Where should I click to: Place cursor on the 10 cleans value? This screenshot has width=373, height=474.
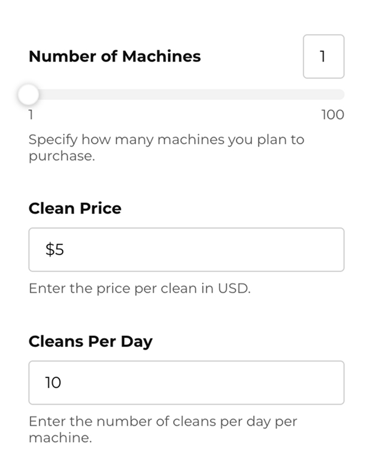(x=53, y=383)
